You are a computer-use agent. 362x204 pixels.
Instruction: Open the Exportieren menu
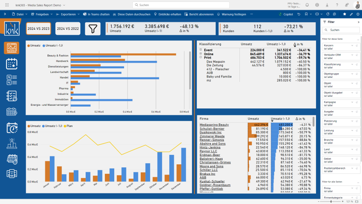(x=68, y=14)
